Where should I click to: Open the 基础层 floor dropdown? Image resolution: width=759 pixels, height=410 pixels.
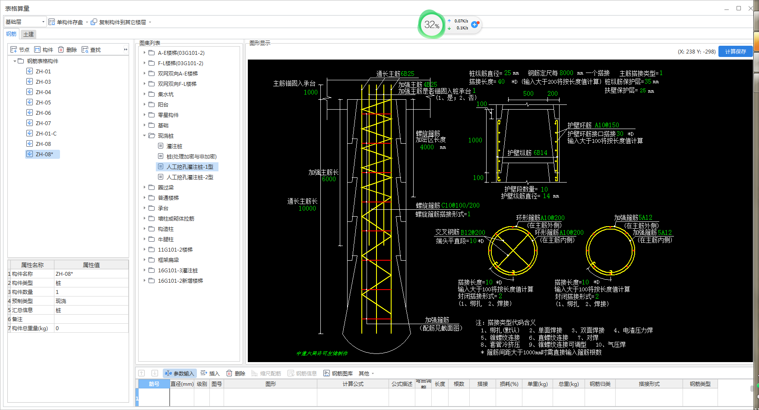(25, 22)
